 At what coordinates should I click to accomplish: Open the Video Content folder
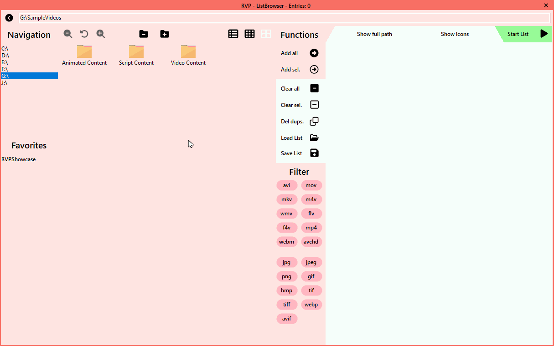coord(188,55)
